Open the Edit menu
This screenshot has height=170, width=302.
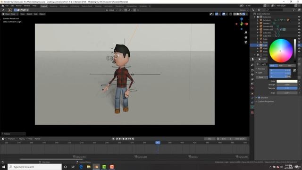coord(12,6)
